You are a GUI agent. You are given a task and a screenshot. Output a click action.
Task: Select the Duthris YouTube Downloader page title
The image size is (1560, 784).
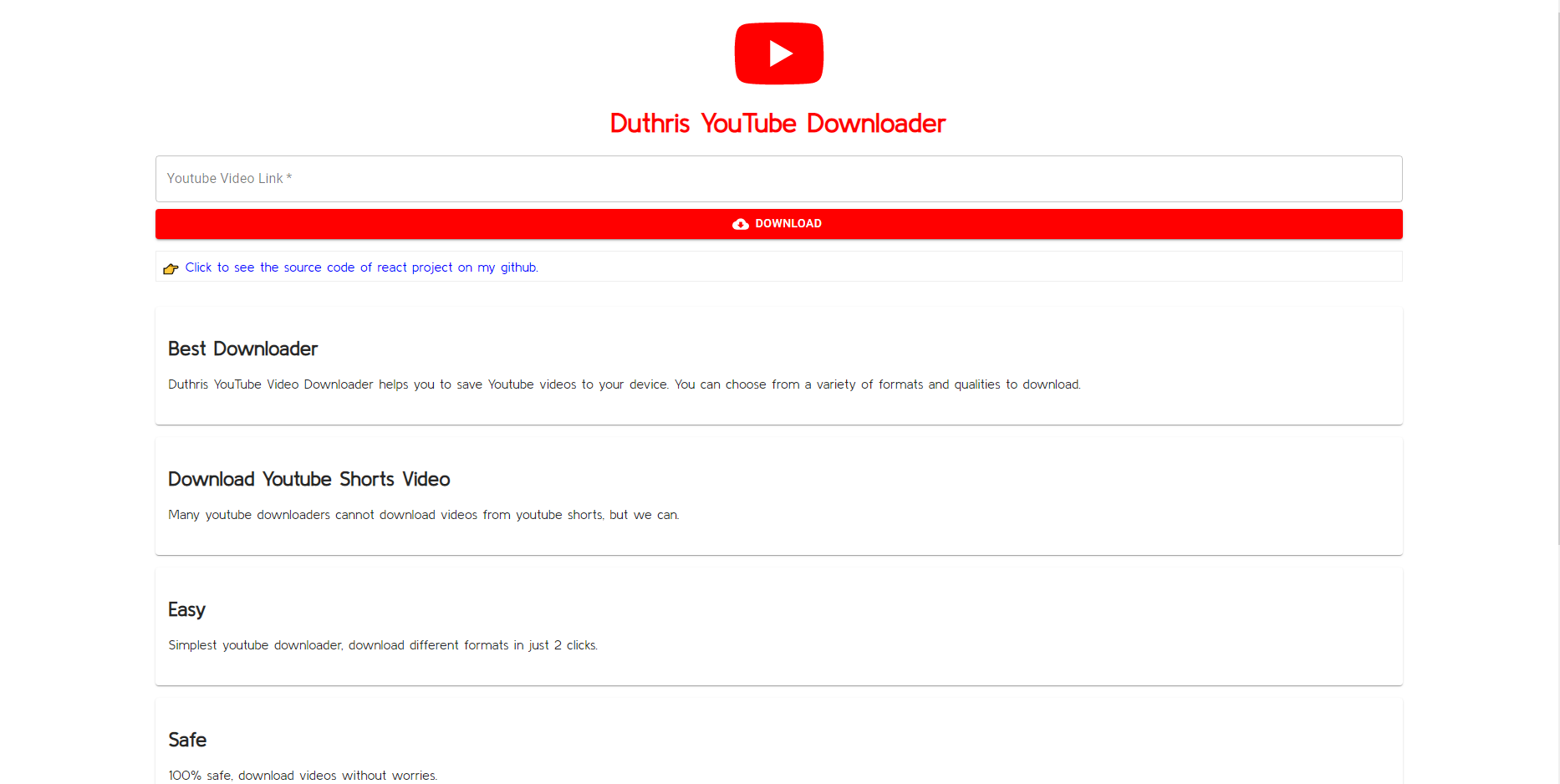click(x=777, y=123)
